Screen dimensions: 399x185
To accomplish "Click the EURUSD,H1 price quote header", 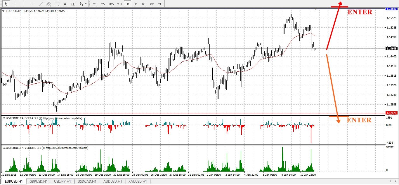I will coord(35,11).
